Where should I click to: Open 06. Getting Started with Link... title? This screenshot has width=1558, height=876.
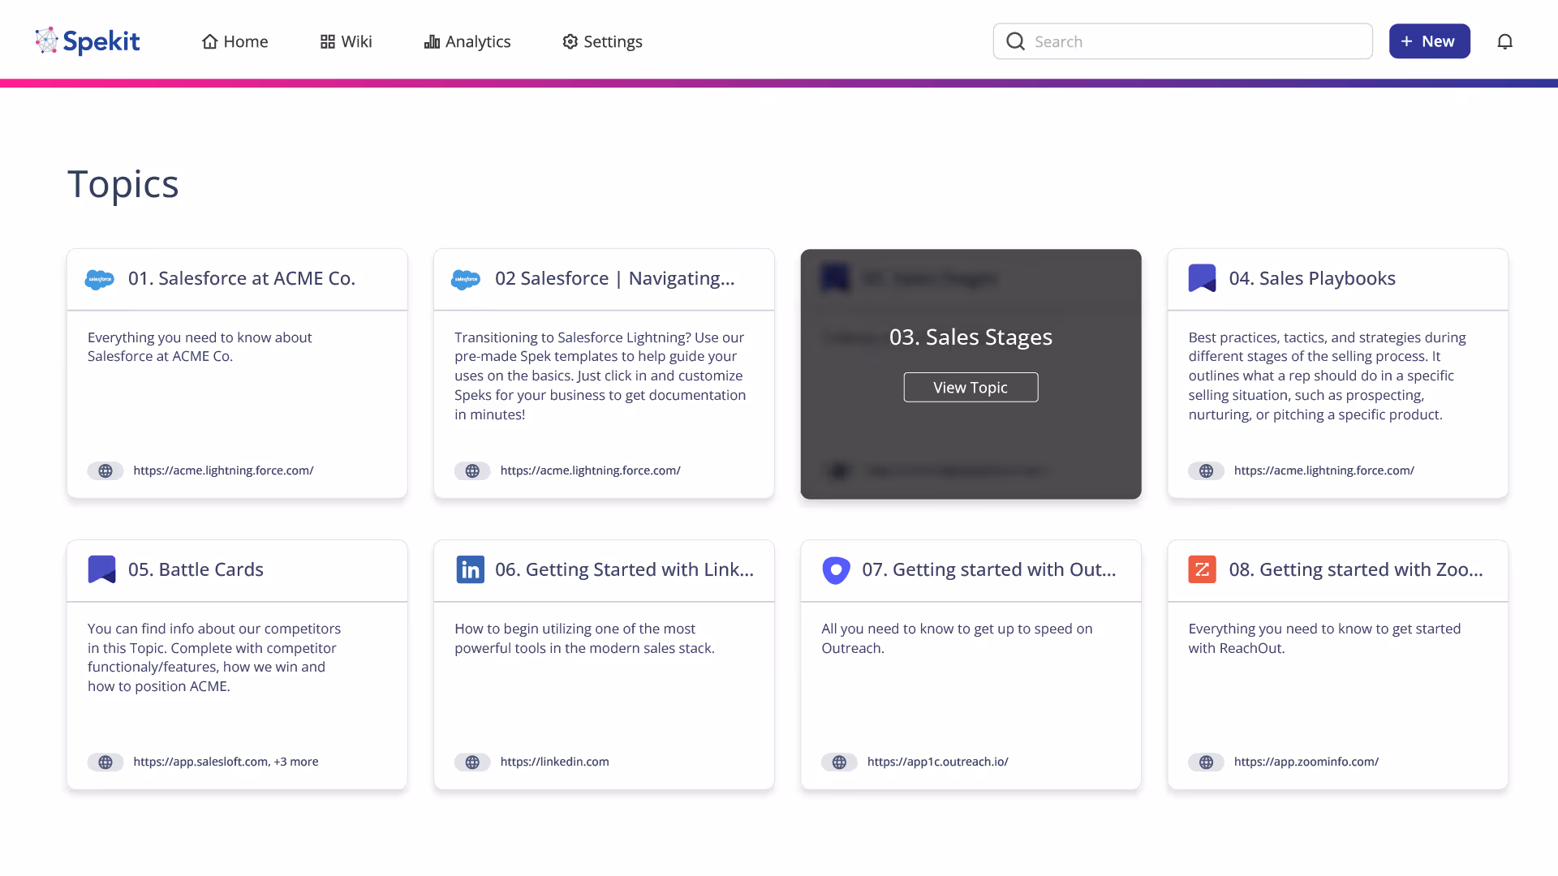(624, 569)
